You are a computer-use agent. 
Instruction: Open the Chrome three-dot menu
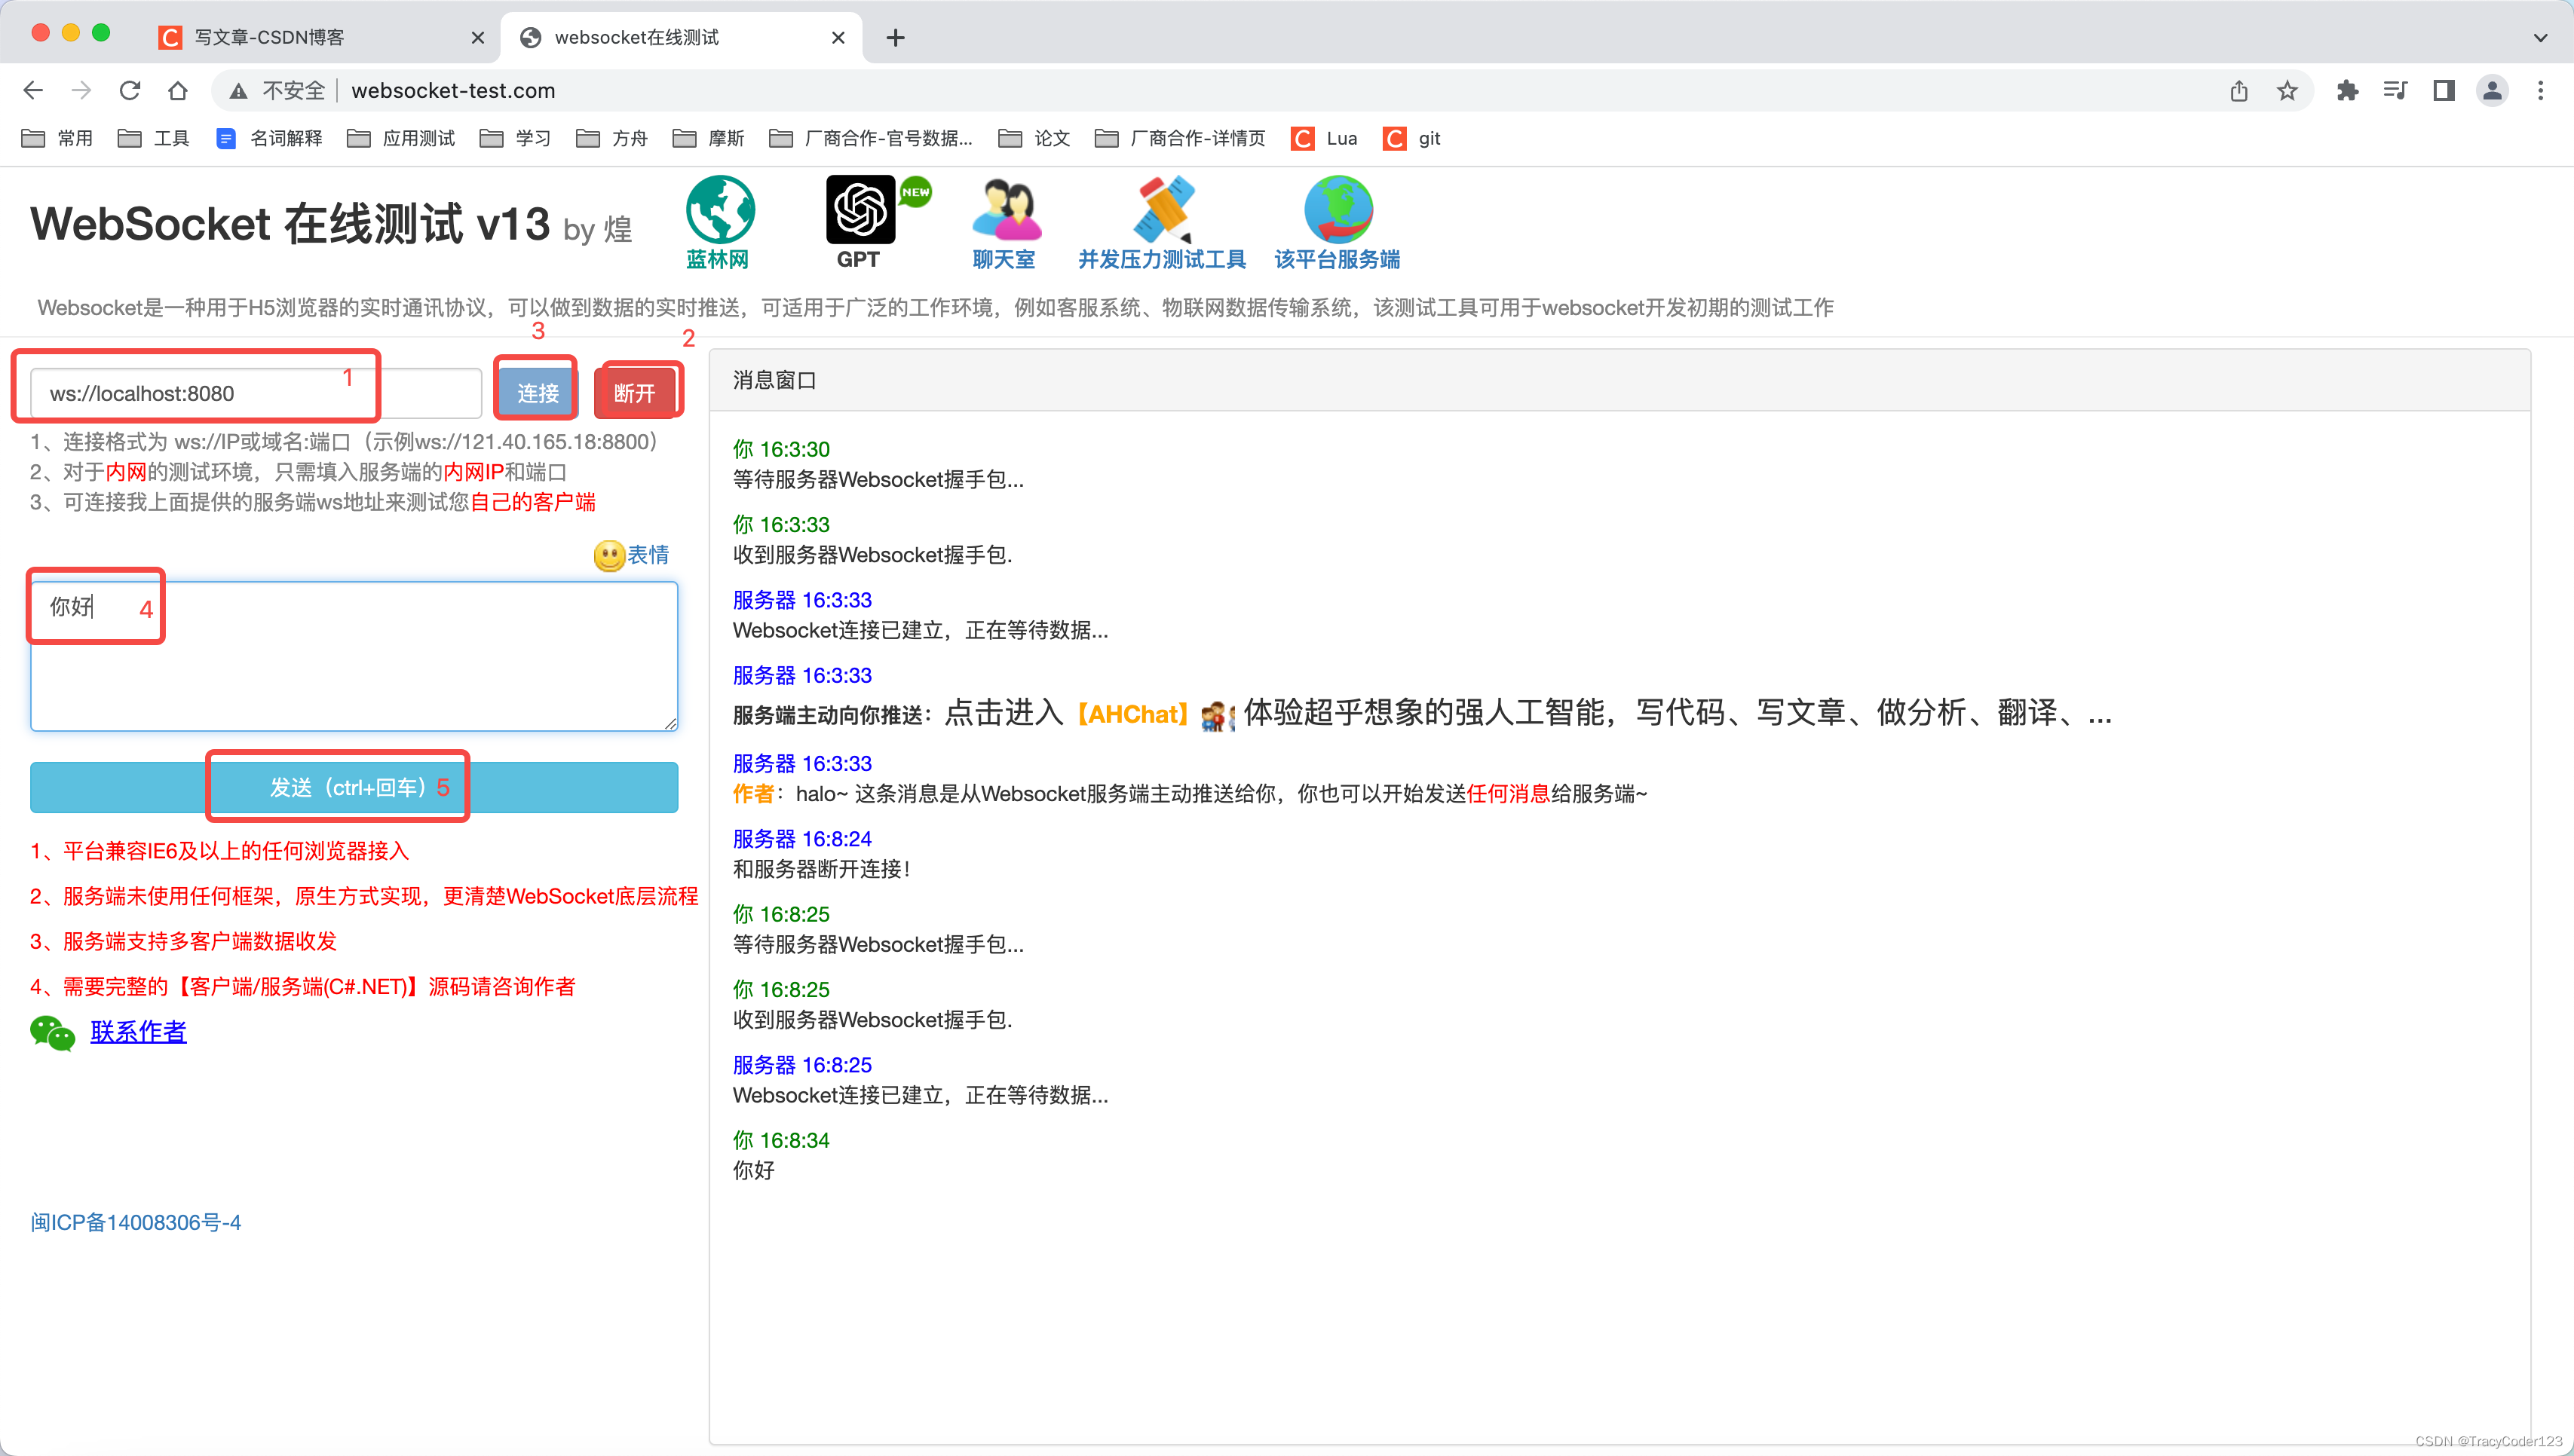click(2542, 90)
